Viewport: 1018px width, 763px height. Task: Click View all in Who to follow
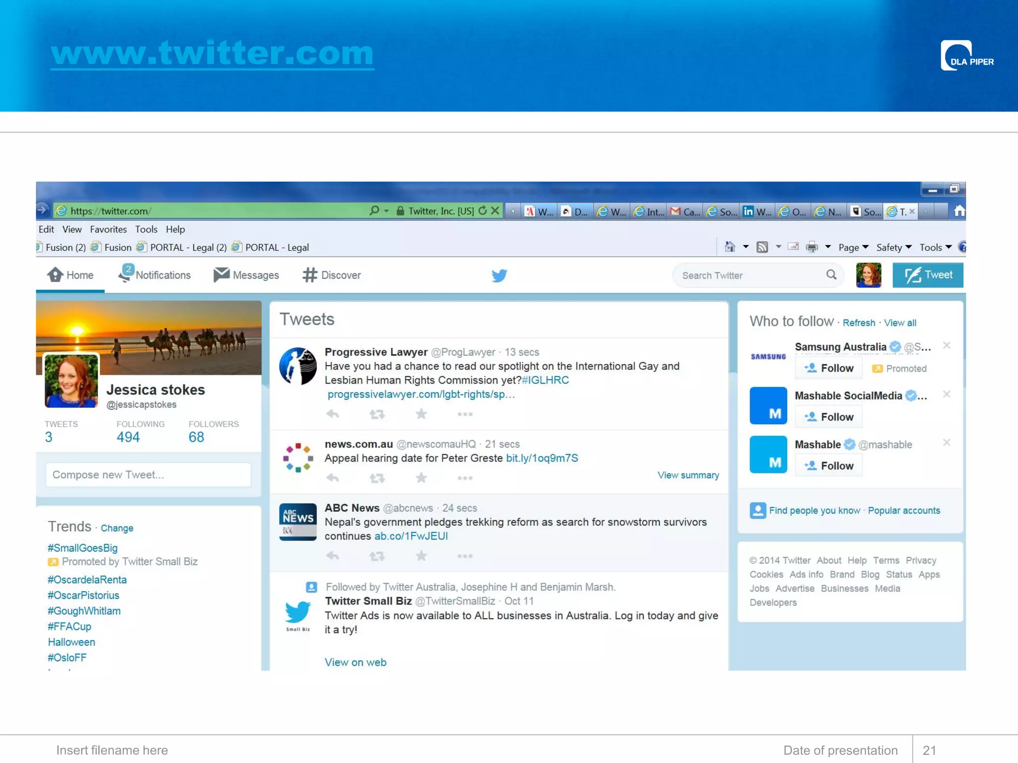[x=900, y=323]
